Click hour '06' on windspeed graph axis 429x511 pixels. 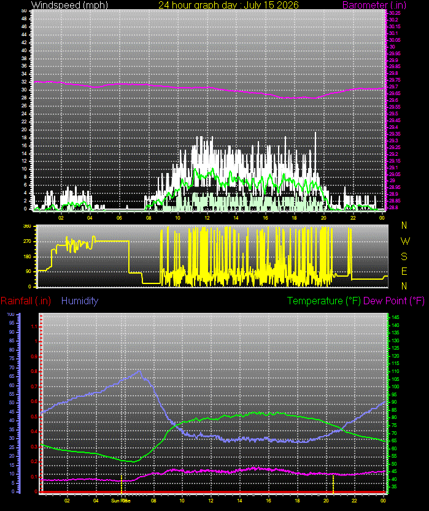pos(119,218)
